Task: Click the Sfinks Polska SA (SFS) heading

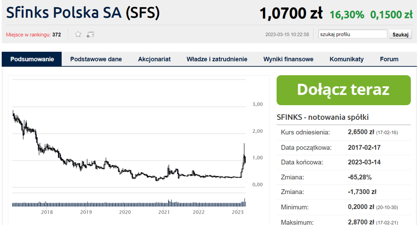Action: [x=83, y=13]
